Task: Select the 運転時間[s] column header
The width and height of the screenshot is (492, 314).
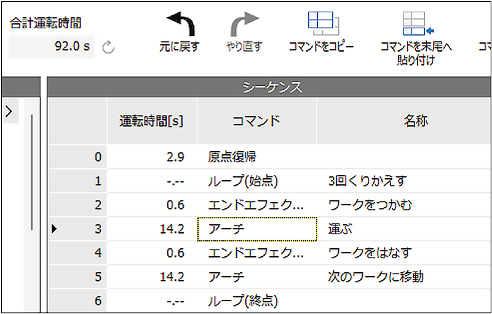Action: pos(151,121)
